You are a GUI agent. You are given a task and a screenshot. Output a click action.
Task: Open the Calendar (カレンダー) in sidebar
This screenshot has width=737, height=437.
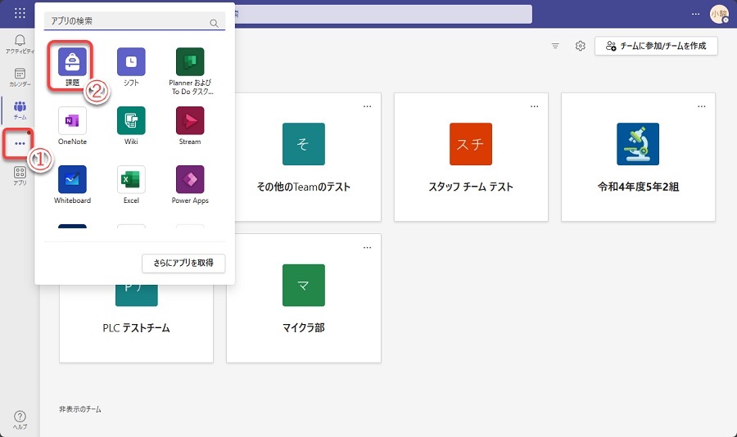click(20, 77)
